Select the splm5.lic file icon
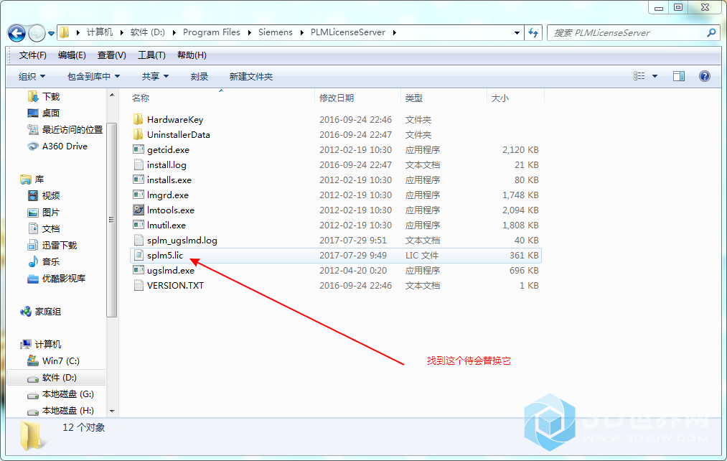The height and width of the screenshot is (461, 727). pyautogui.click(x=139, y=255)
